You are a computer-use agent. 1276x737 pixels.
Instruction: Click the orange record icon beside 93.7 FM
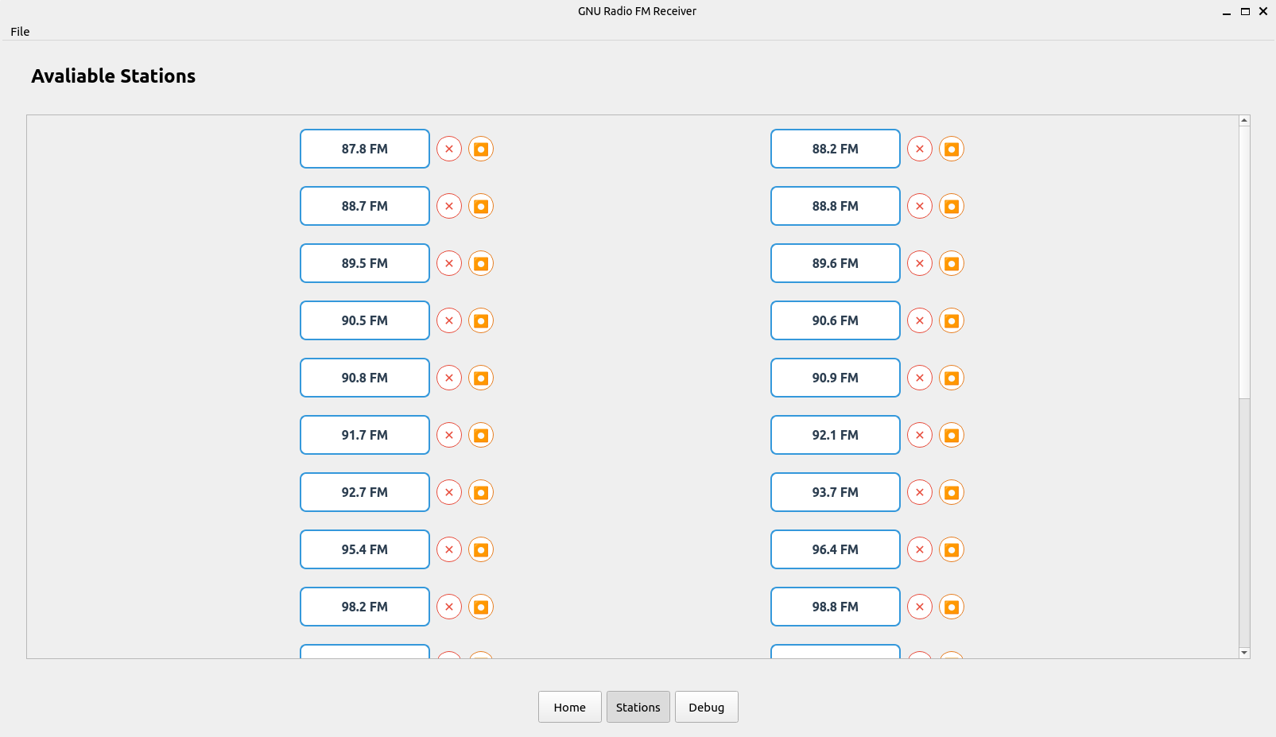click(x=952, y=492)
